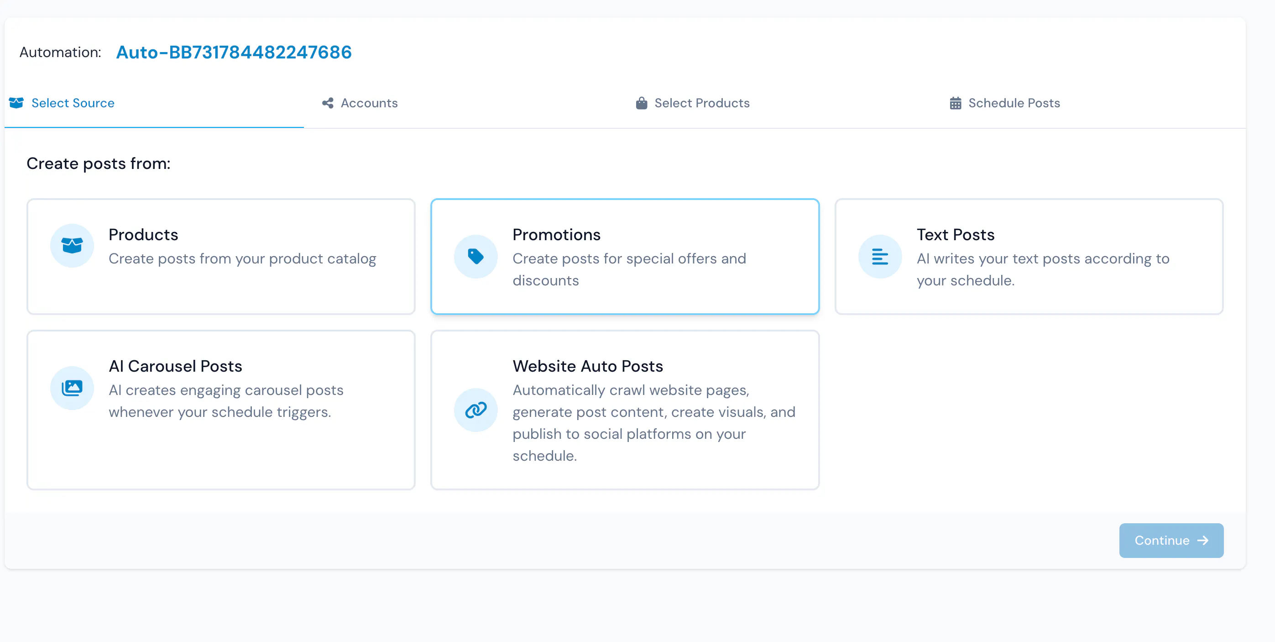Click the 'Create posts from:' heading
Image resolution: width=1275 pixels, height=642 pixels.
tap(99, 163)
